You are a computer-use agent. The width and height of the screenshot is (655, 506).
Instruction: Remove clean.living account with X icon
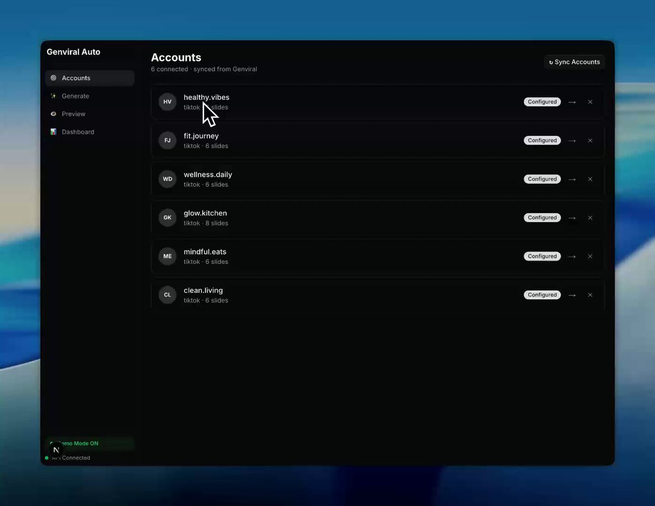pos(590,295)
